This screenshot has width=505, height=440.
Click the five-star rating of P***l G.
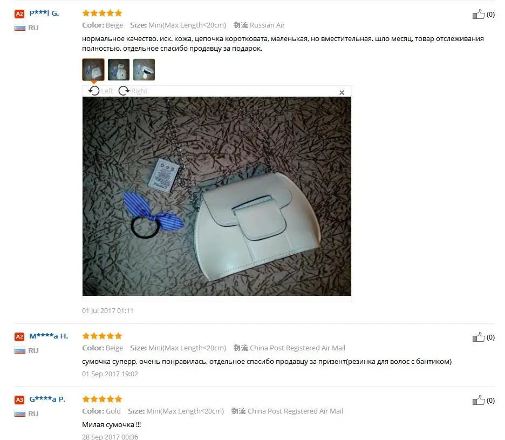click(102, 13)
